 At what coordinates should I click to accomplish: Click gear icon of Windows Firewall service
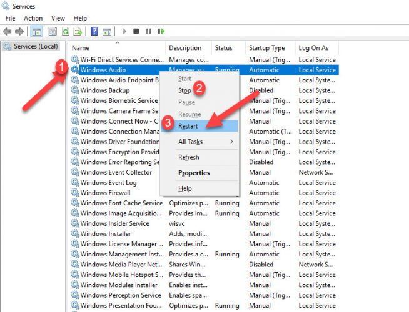tap(75, 193)
